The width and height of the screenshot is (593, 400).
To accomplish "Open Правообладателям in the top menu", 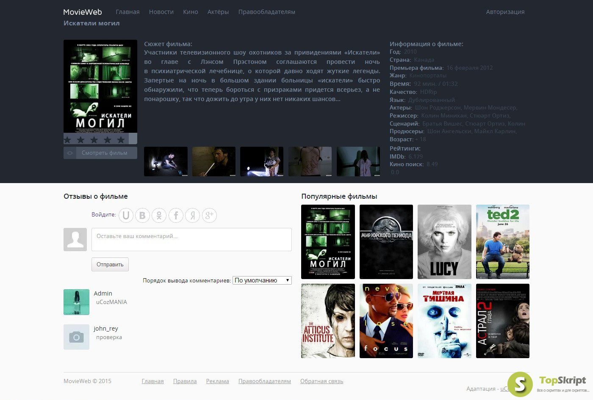I will click(267, 12).
